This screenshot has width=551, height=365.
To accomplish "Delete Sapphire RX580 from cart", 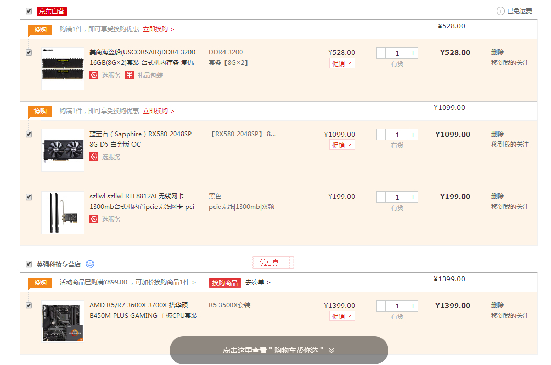I will [498, 134].
